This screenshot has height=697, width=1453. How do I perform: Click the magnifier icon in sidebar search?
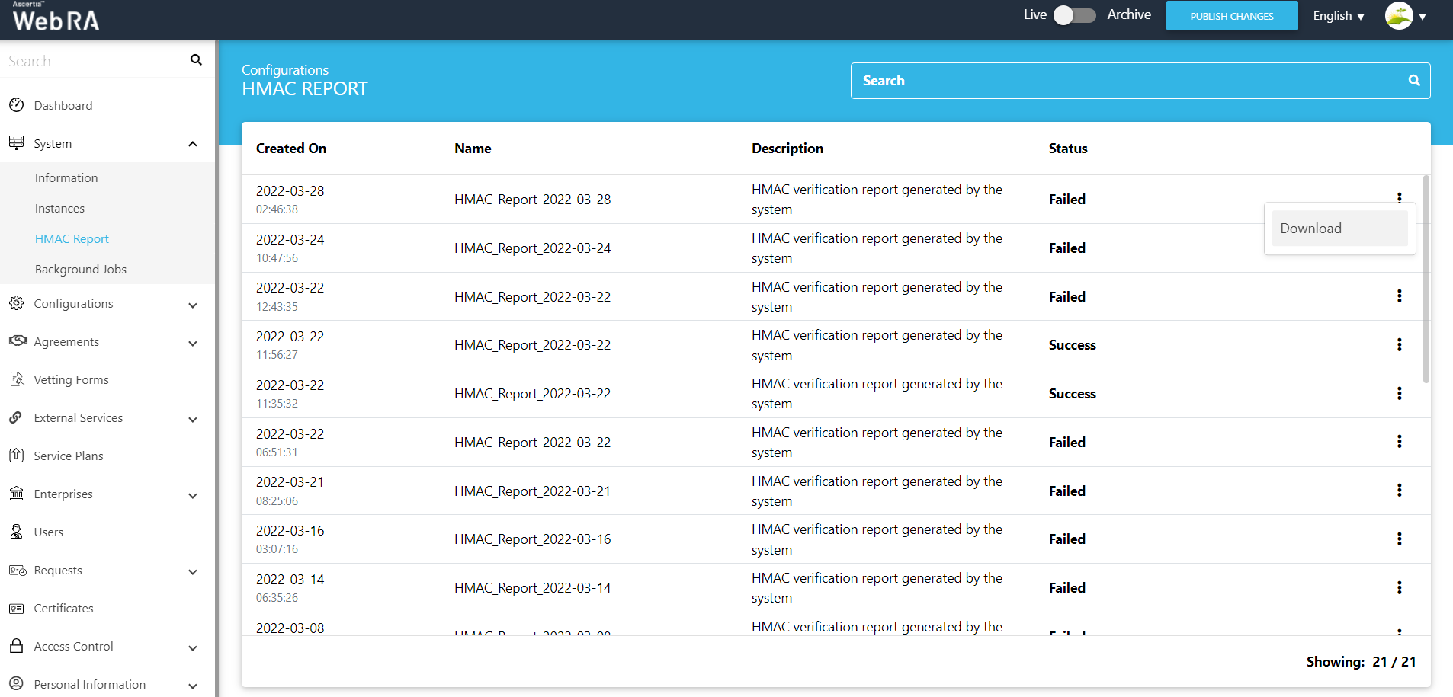pyautogui.click(x=196, y=60)
